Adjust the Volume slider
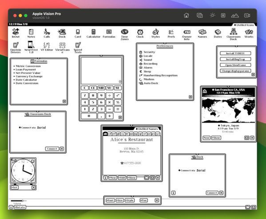 tap(19, 201)
